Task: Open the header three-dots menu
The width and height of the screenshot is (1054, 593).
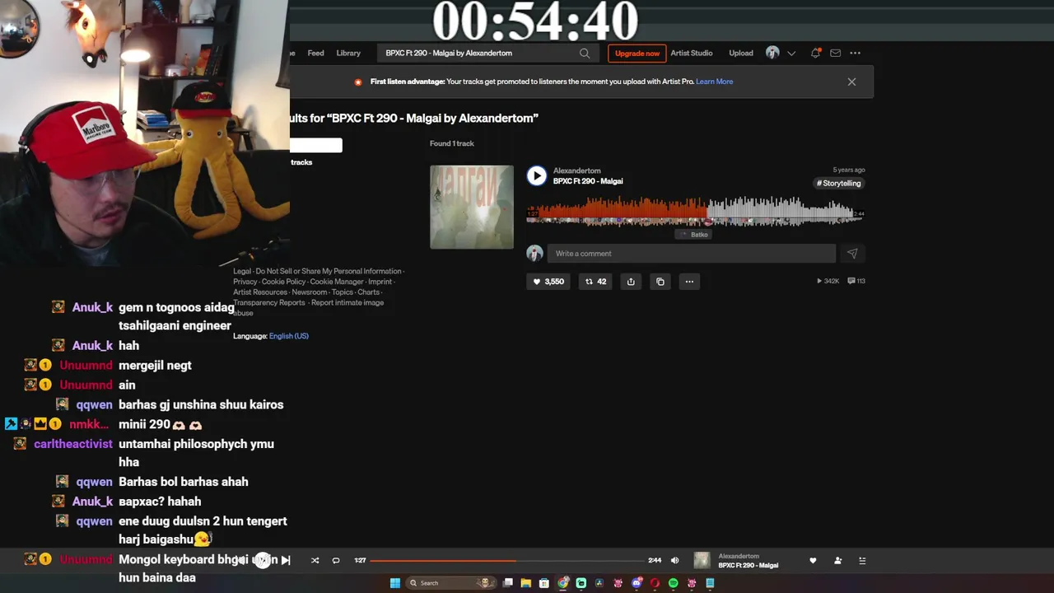Action: pos(856,53)
